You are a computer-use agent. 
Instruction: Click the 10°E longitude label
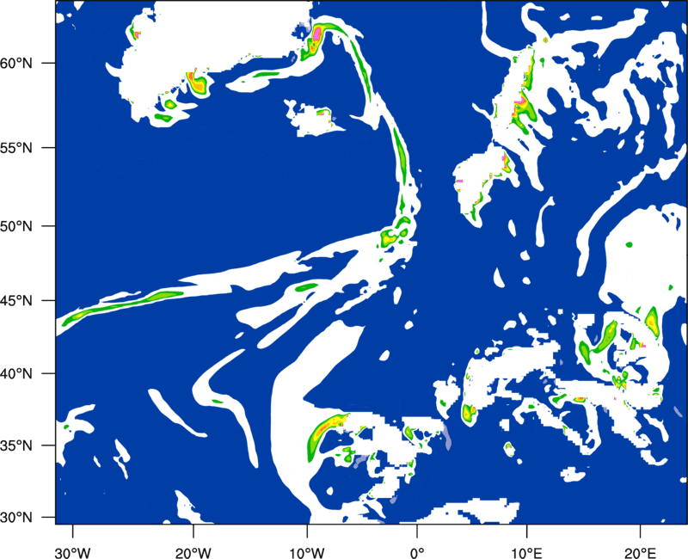click(526, 553)
